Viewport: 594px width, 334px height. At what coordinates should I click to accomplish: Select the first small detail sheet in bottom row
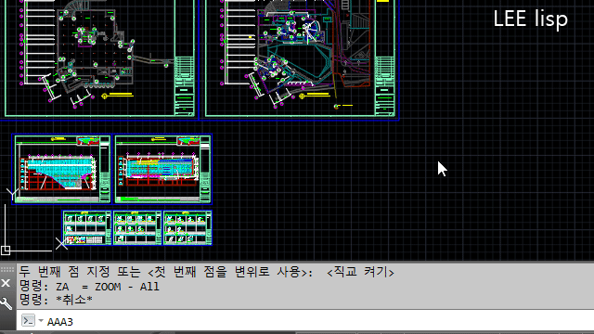86,228
